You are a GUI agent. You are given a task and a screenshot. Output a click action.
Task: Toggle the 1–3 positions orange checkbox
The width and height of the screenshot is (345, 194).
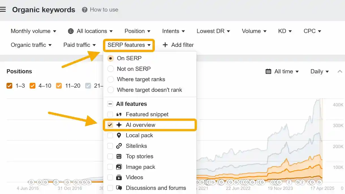[x=9, y=86]
